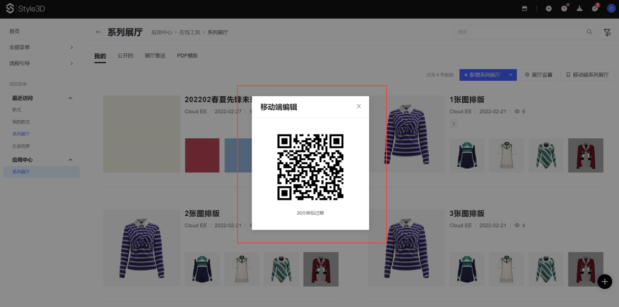Switch language with the 中 icon
Image resolution: width=619 pixels, height=307 pixels.
549,8
